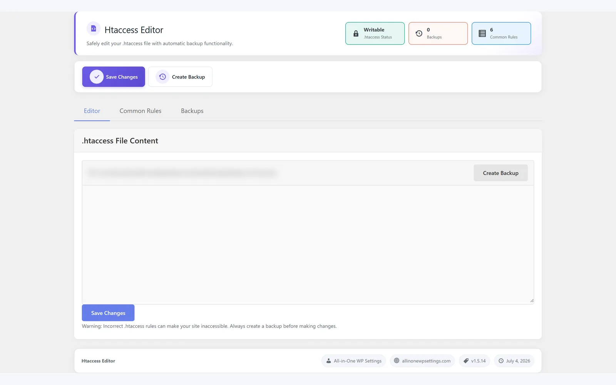Screen dimensions: 616x385
Task: Open the Common Rules tab
Action: pos(141,111)
